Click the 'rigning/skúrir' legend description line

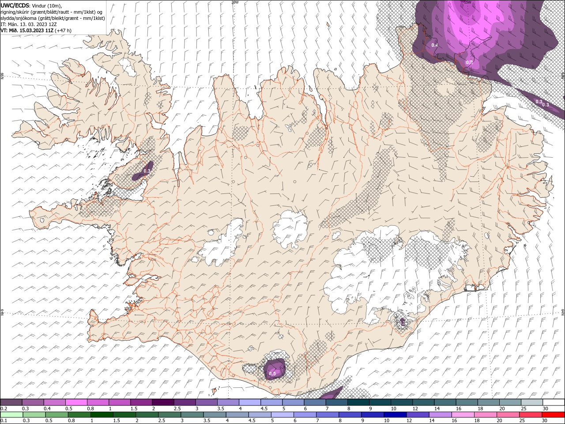(x=52, y=11)
